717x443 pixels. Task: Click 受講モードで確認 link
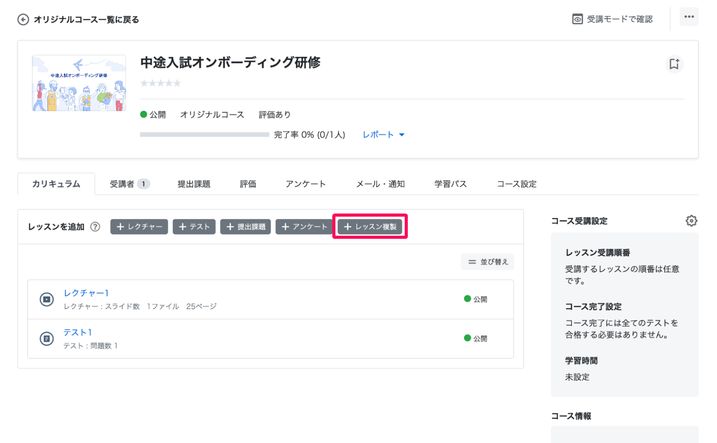620,19
